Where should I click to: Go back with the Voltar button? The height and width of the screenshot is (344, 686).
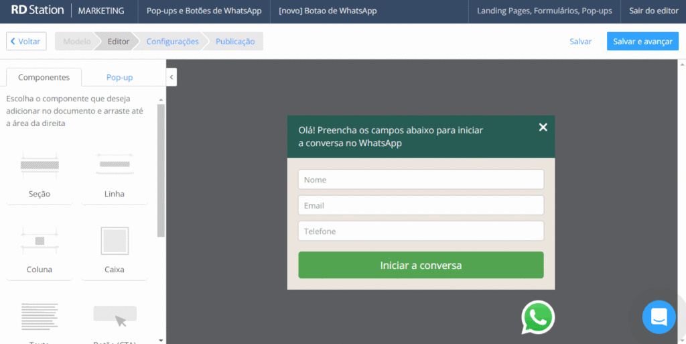(x=26, y=41)
